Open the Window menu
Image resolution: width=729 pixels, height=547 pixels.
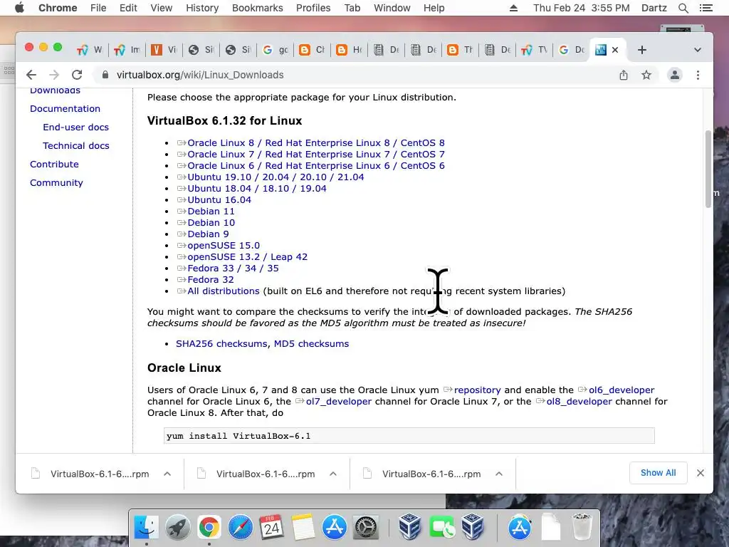392,8
